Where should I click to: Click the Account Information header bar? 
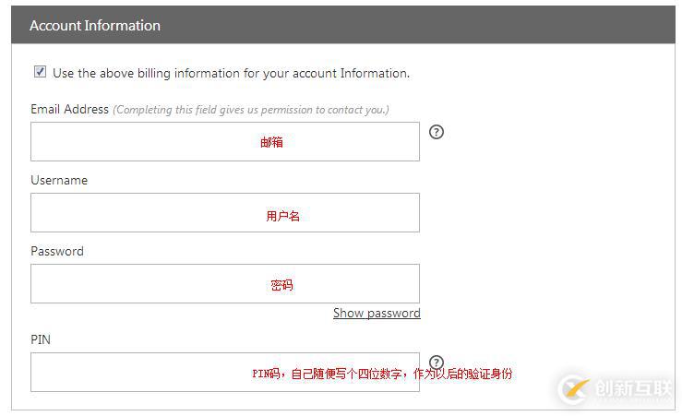click(x=343, y=26)
